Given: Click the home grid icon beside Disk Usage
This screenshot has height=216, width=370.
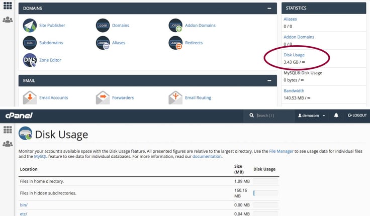Looking at the screenshot, I should [8, 130].
